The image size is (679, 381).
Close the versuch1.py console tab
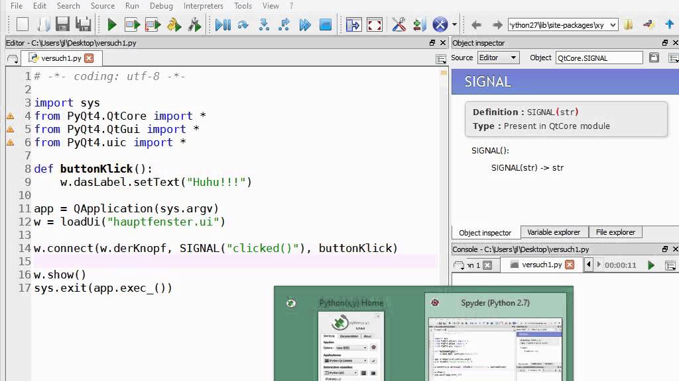(x=570, y=265)
